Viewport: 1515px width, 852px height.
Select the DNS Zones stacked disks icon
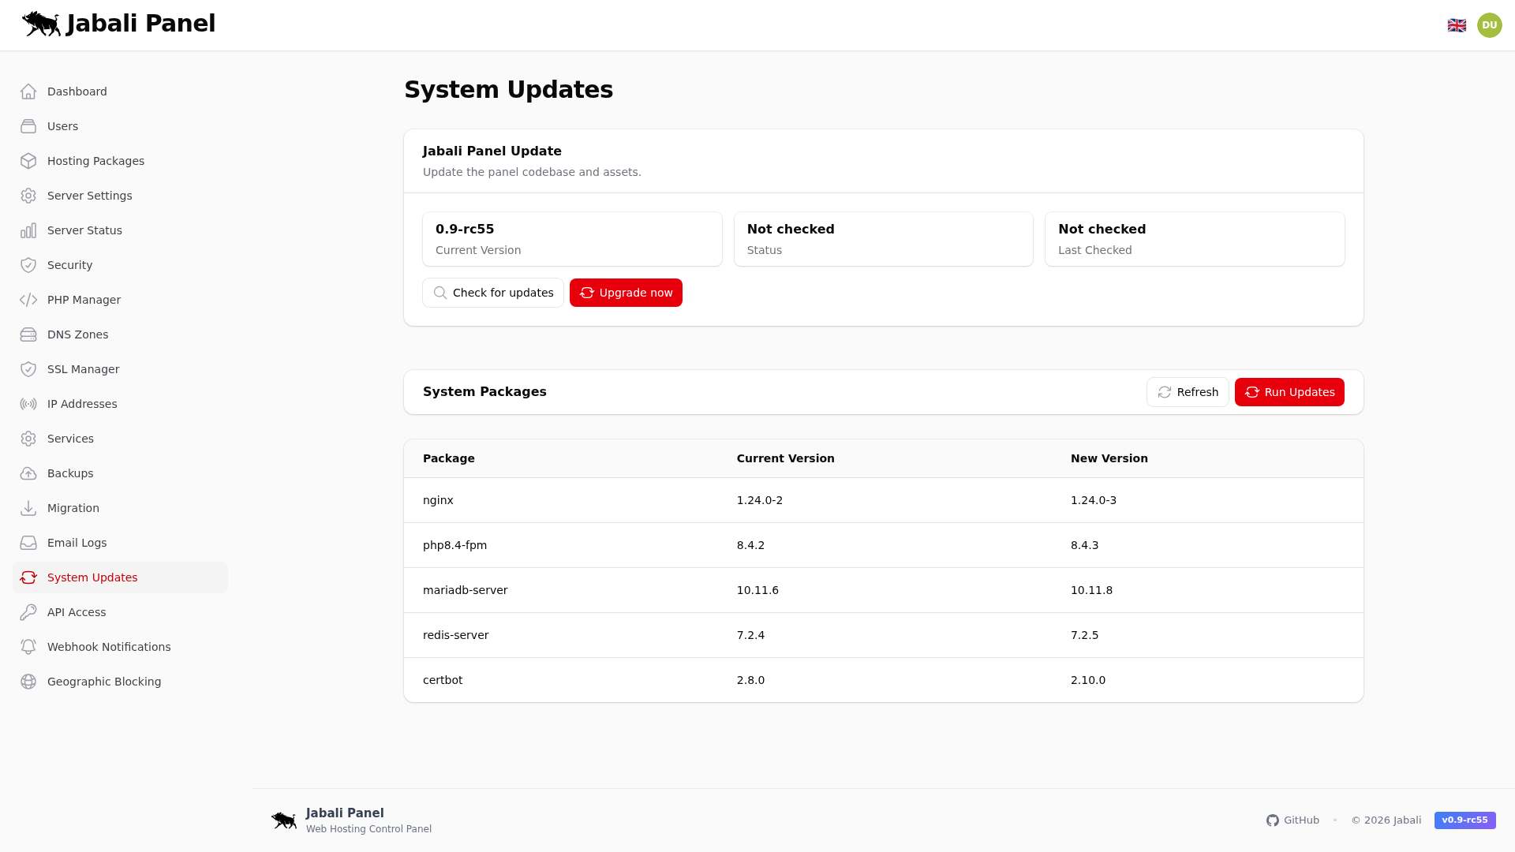tap(28, 334)
